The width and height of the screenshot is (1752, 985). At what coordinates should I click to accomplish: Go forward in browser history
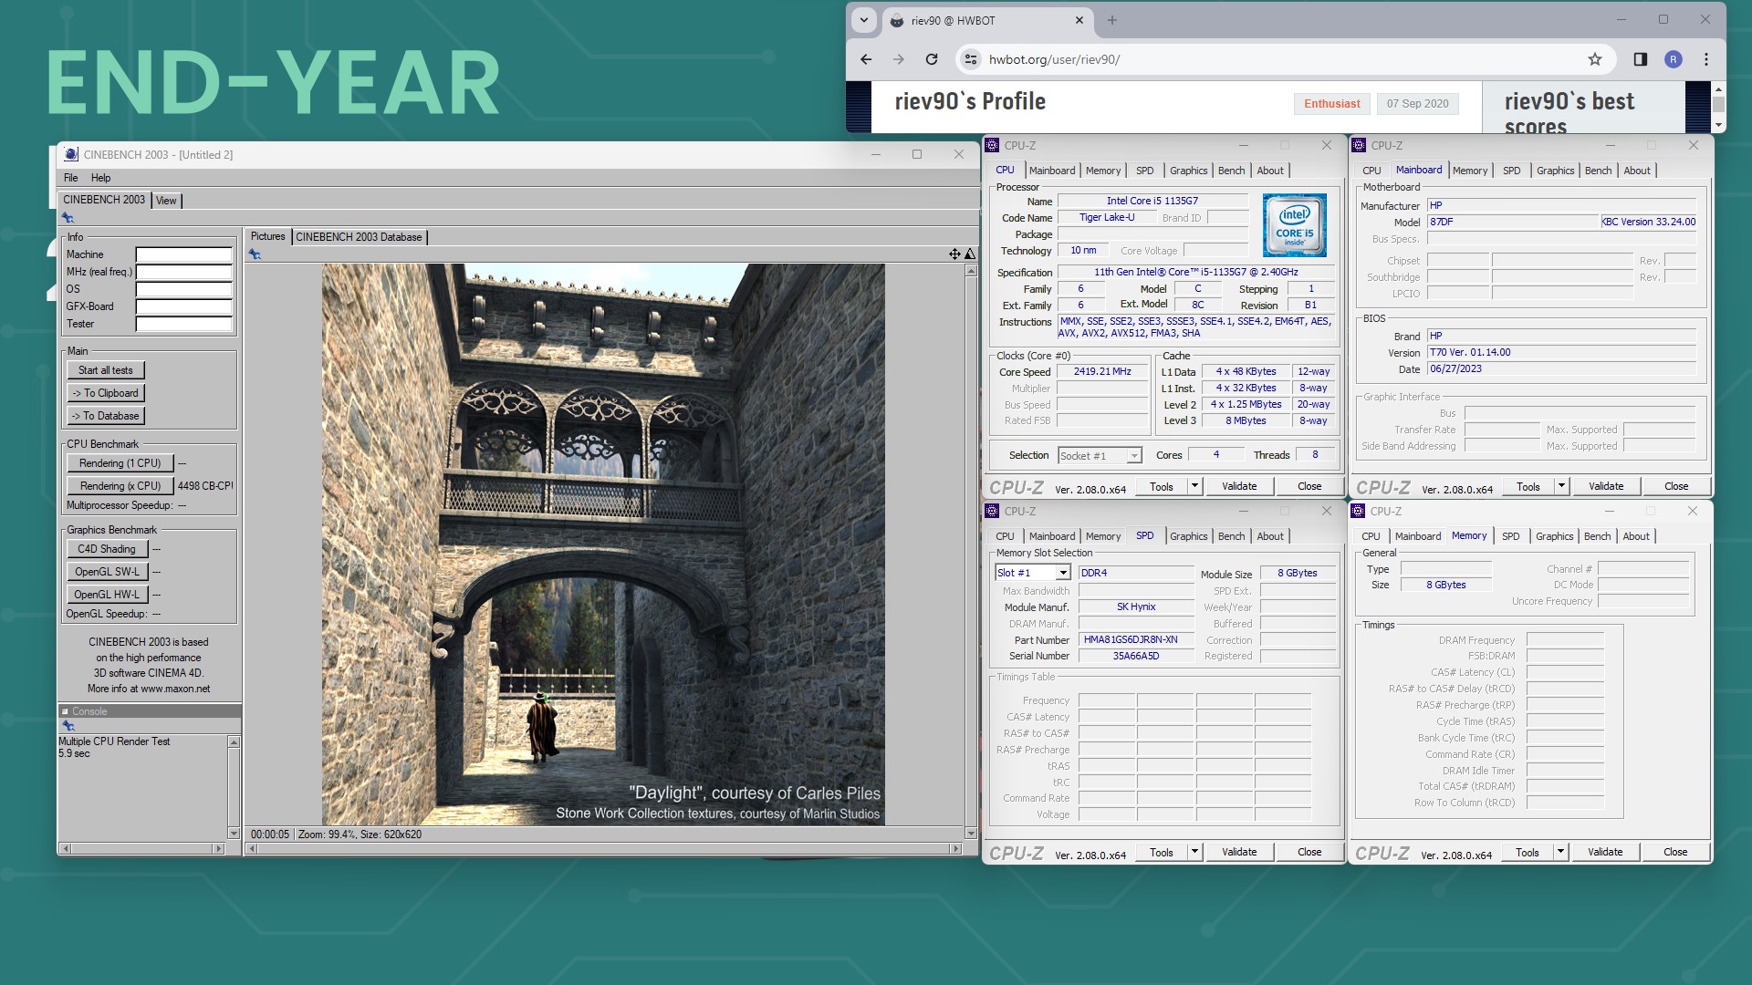pos(899,59)
